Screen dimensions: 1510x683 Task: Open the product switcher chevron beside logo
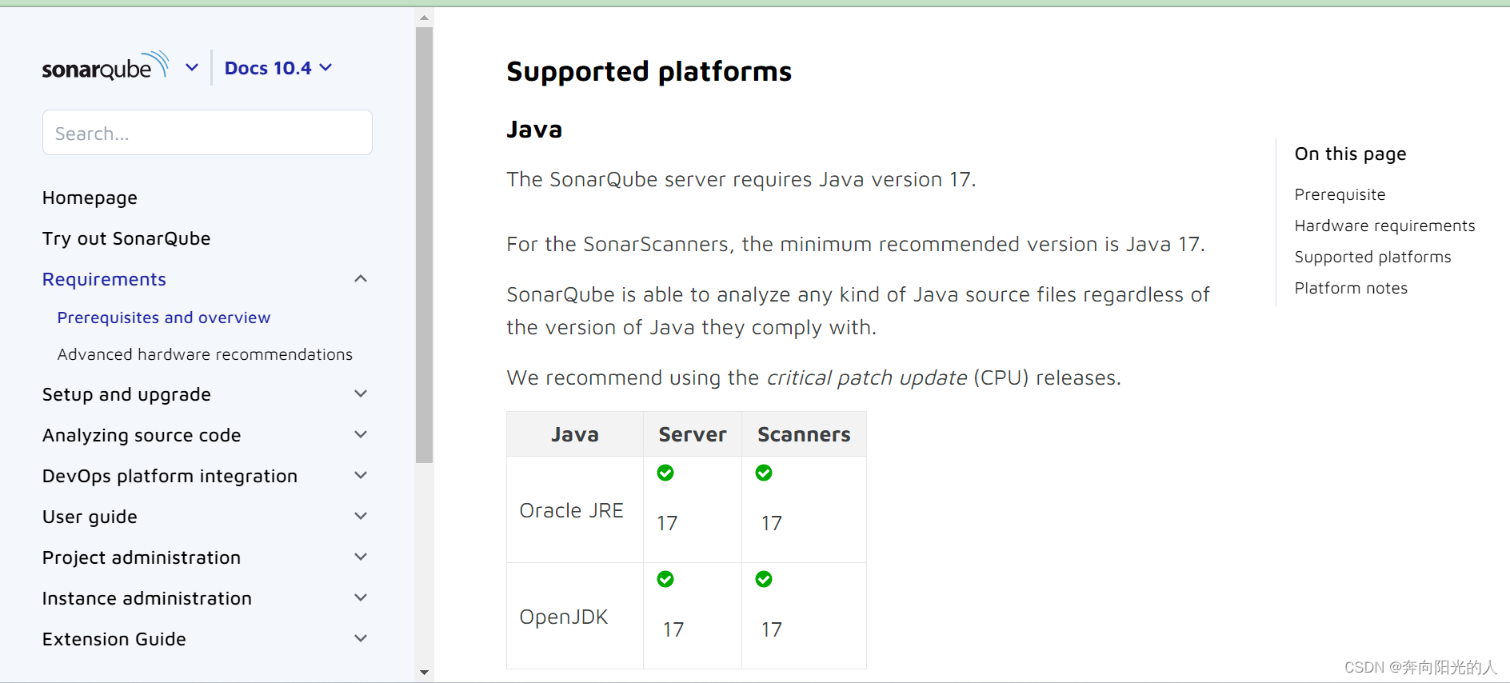(x=192, y=68)
